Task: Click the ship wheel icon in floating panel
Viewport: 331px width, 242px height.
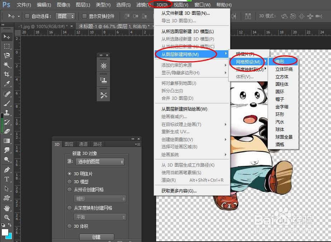Action: coord(104,66)
